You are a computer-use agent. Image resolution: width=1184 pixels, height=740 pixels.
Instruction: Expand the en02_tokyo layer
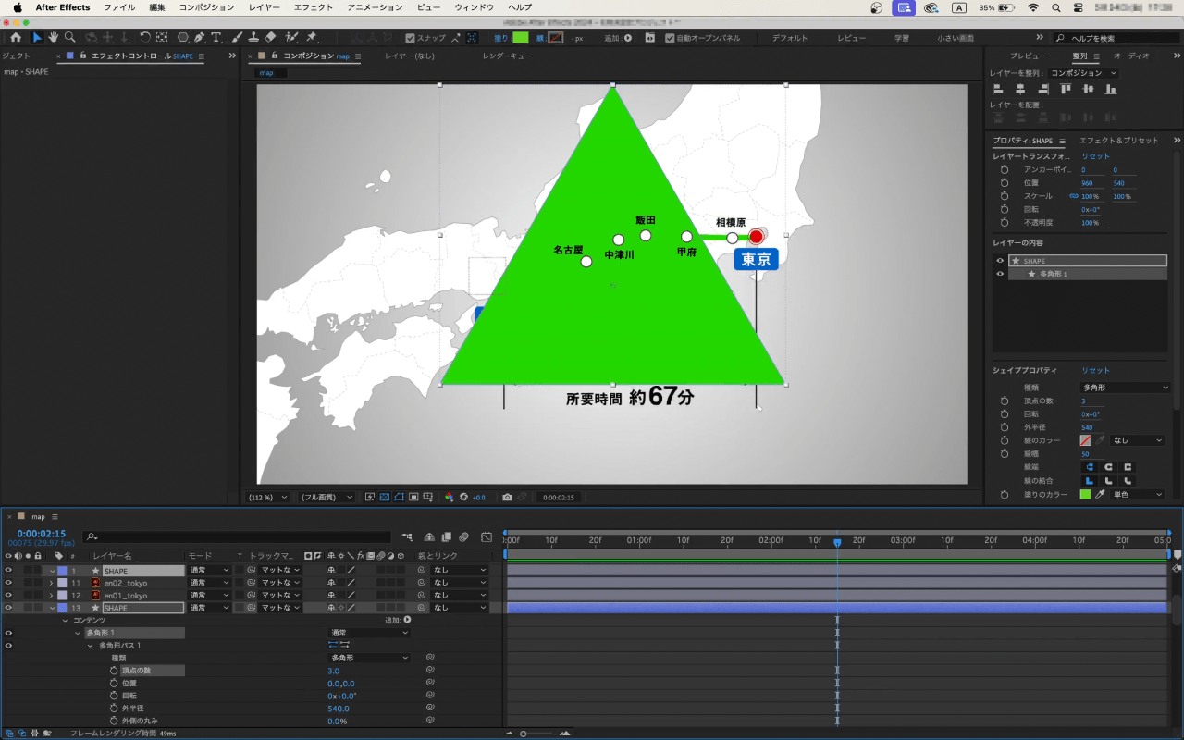52,583
